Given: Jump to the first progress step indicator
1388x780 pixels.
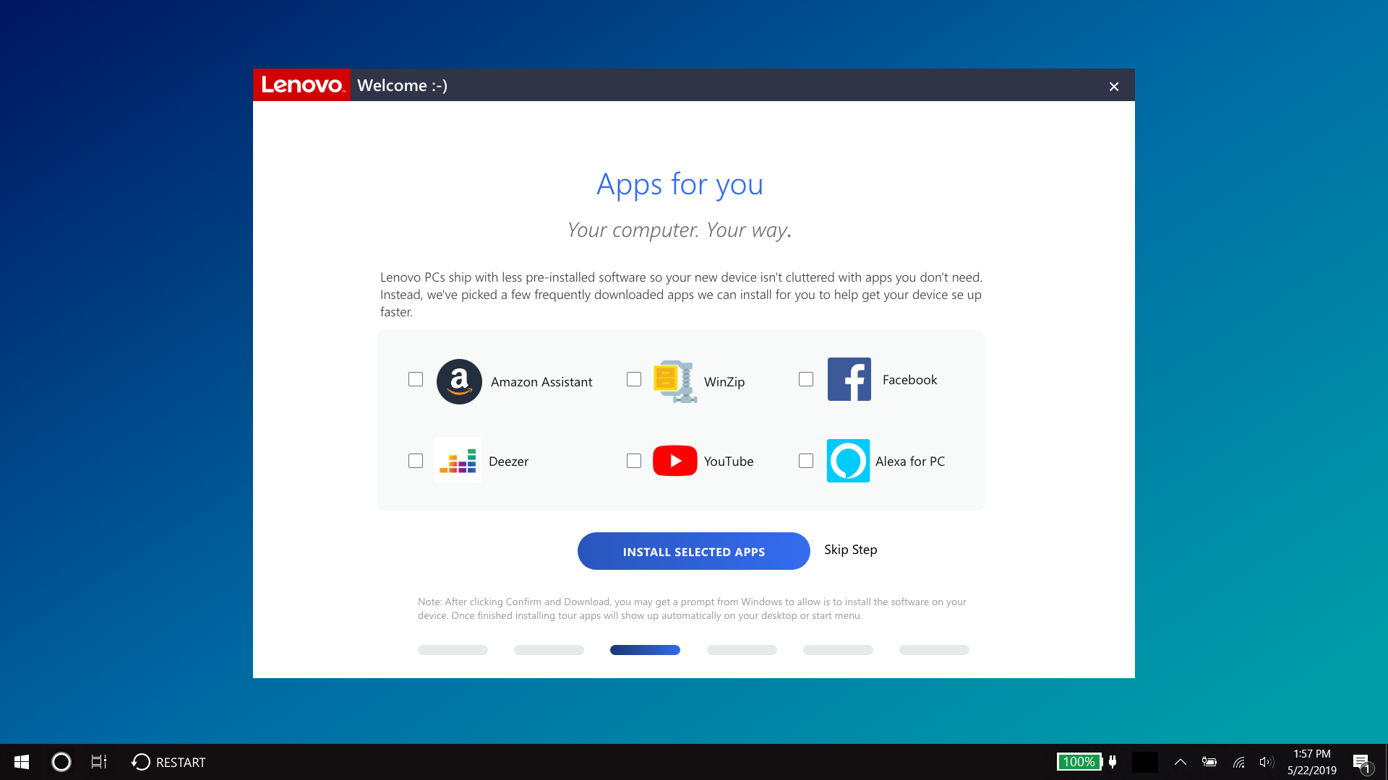Looking at the screenshot, I should (453, 650).
